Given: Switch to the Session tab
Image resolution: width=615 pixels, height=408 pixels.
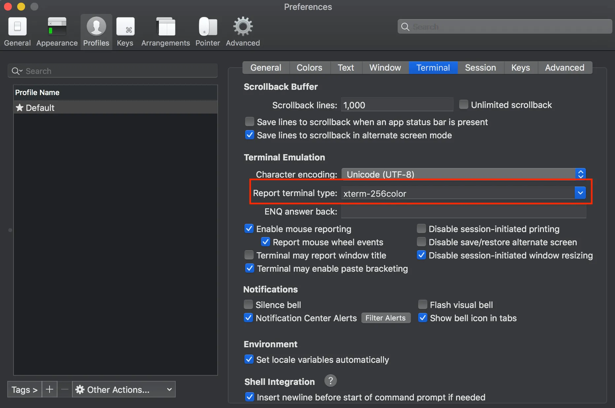Looking at the screenshot, I should pos(480,68).
